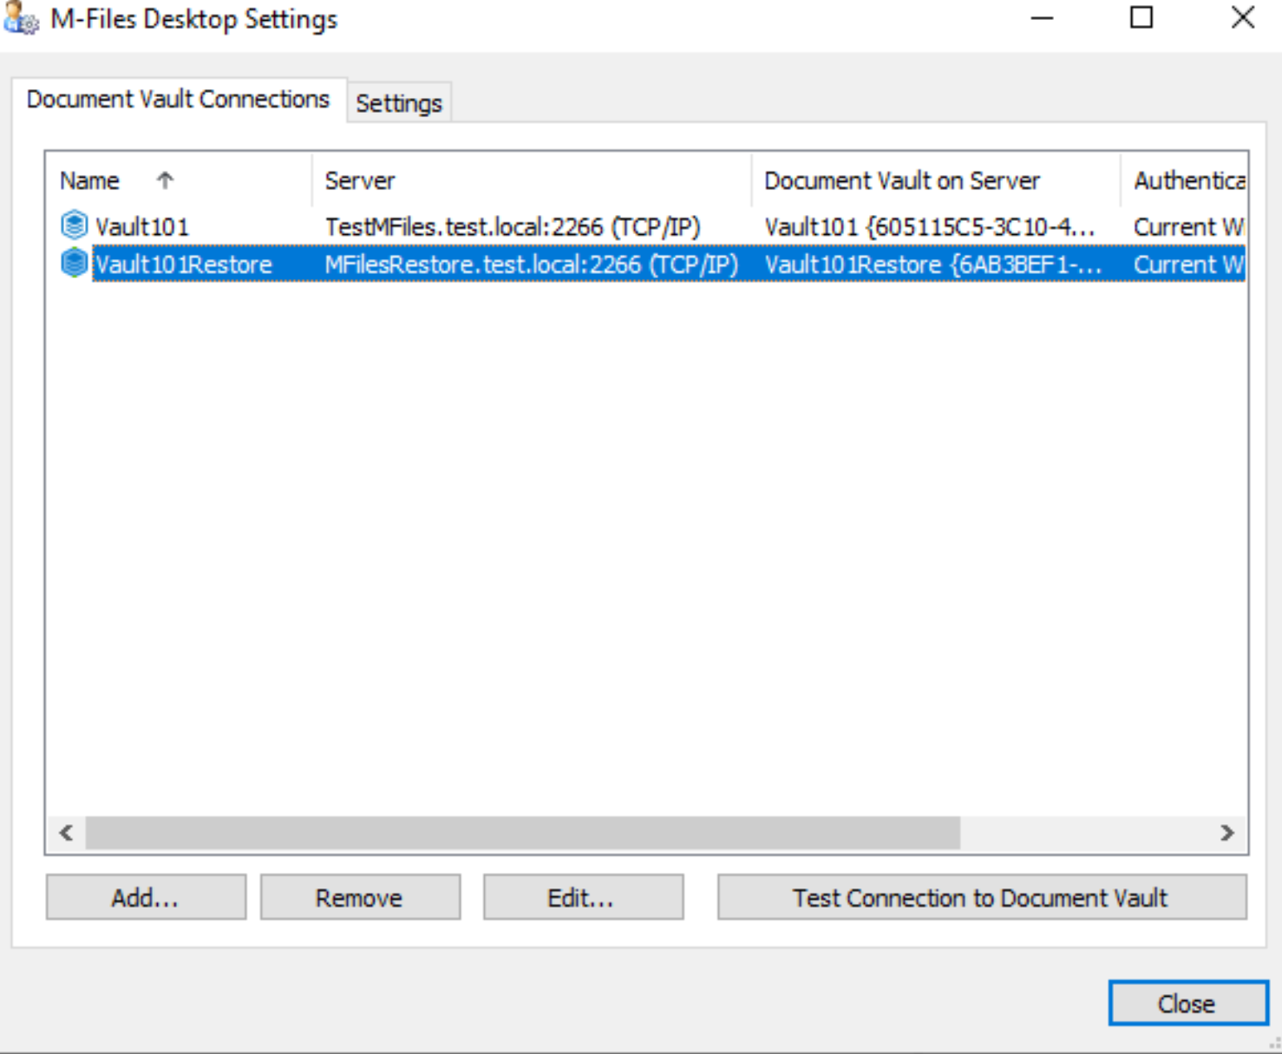Click the Authentication column header

1185,180
